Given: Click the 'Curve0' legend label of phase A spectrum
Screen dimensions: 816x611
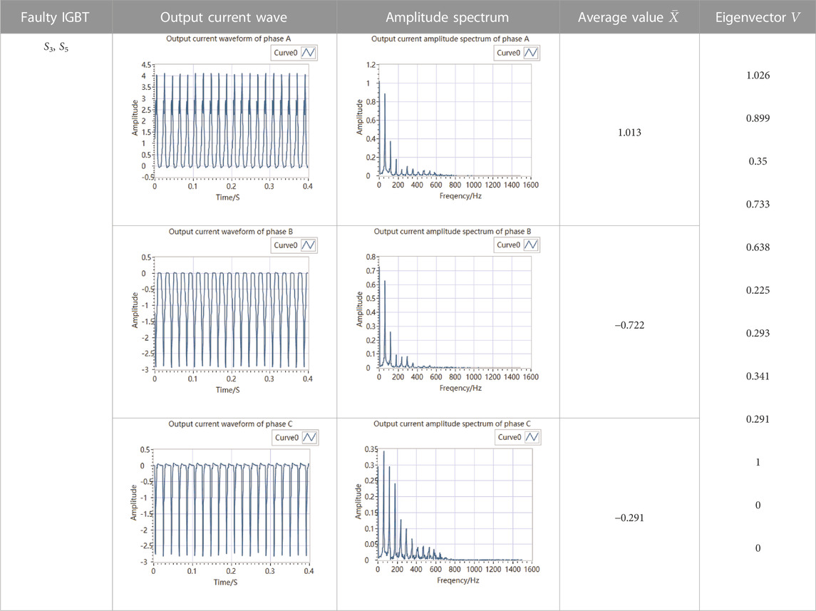Looking at the screenshot, I should click(508, 53).
